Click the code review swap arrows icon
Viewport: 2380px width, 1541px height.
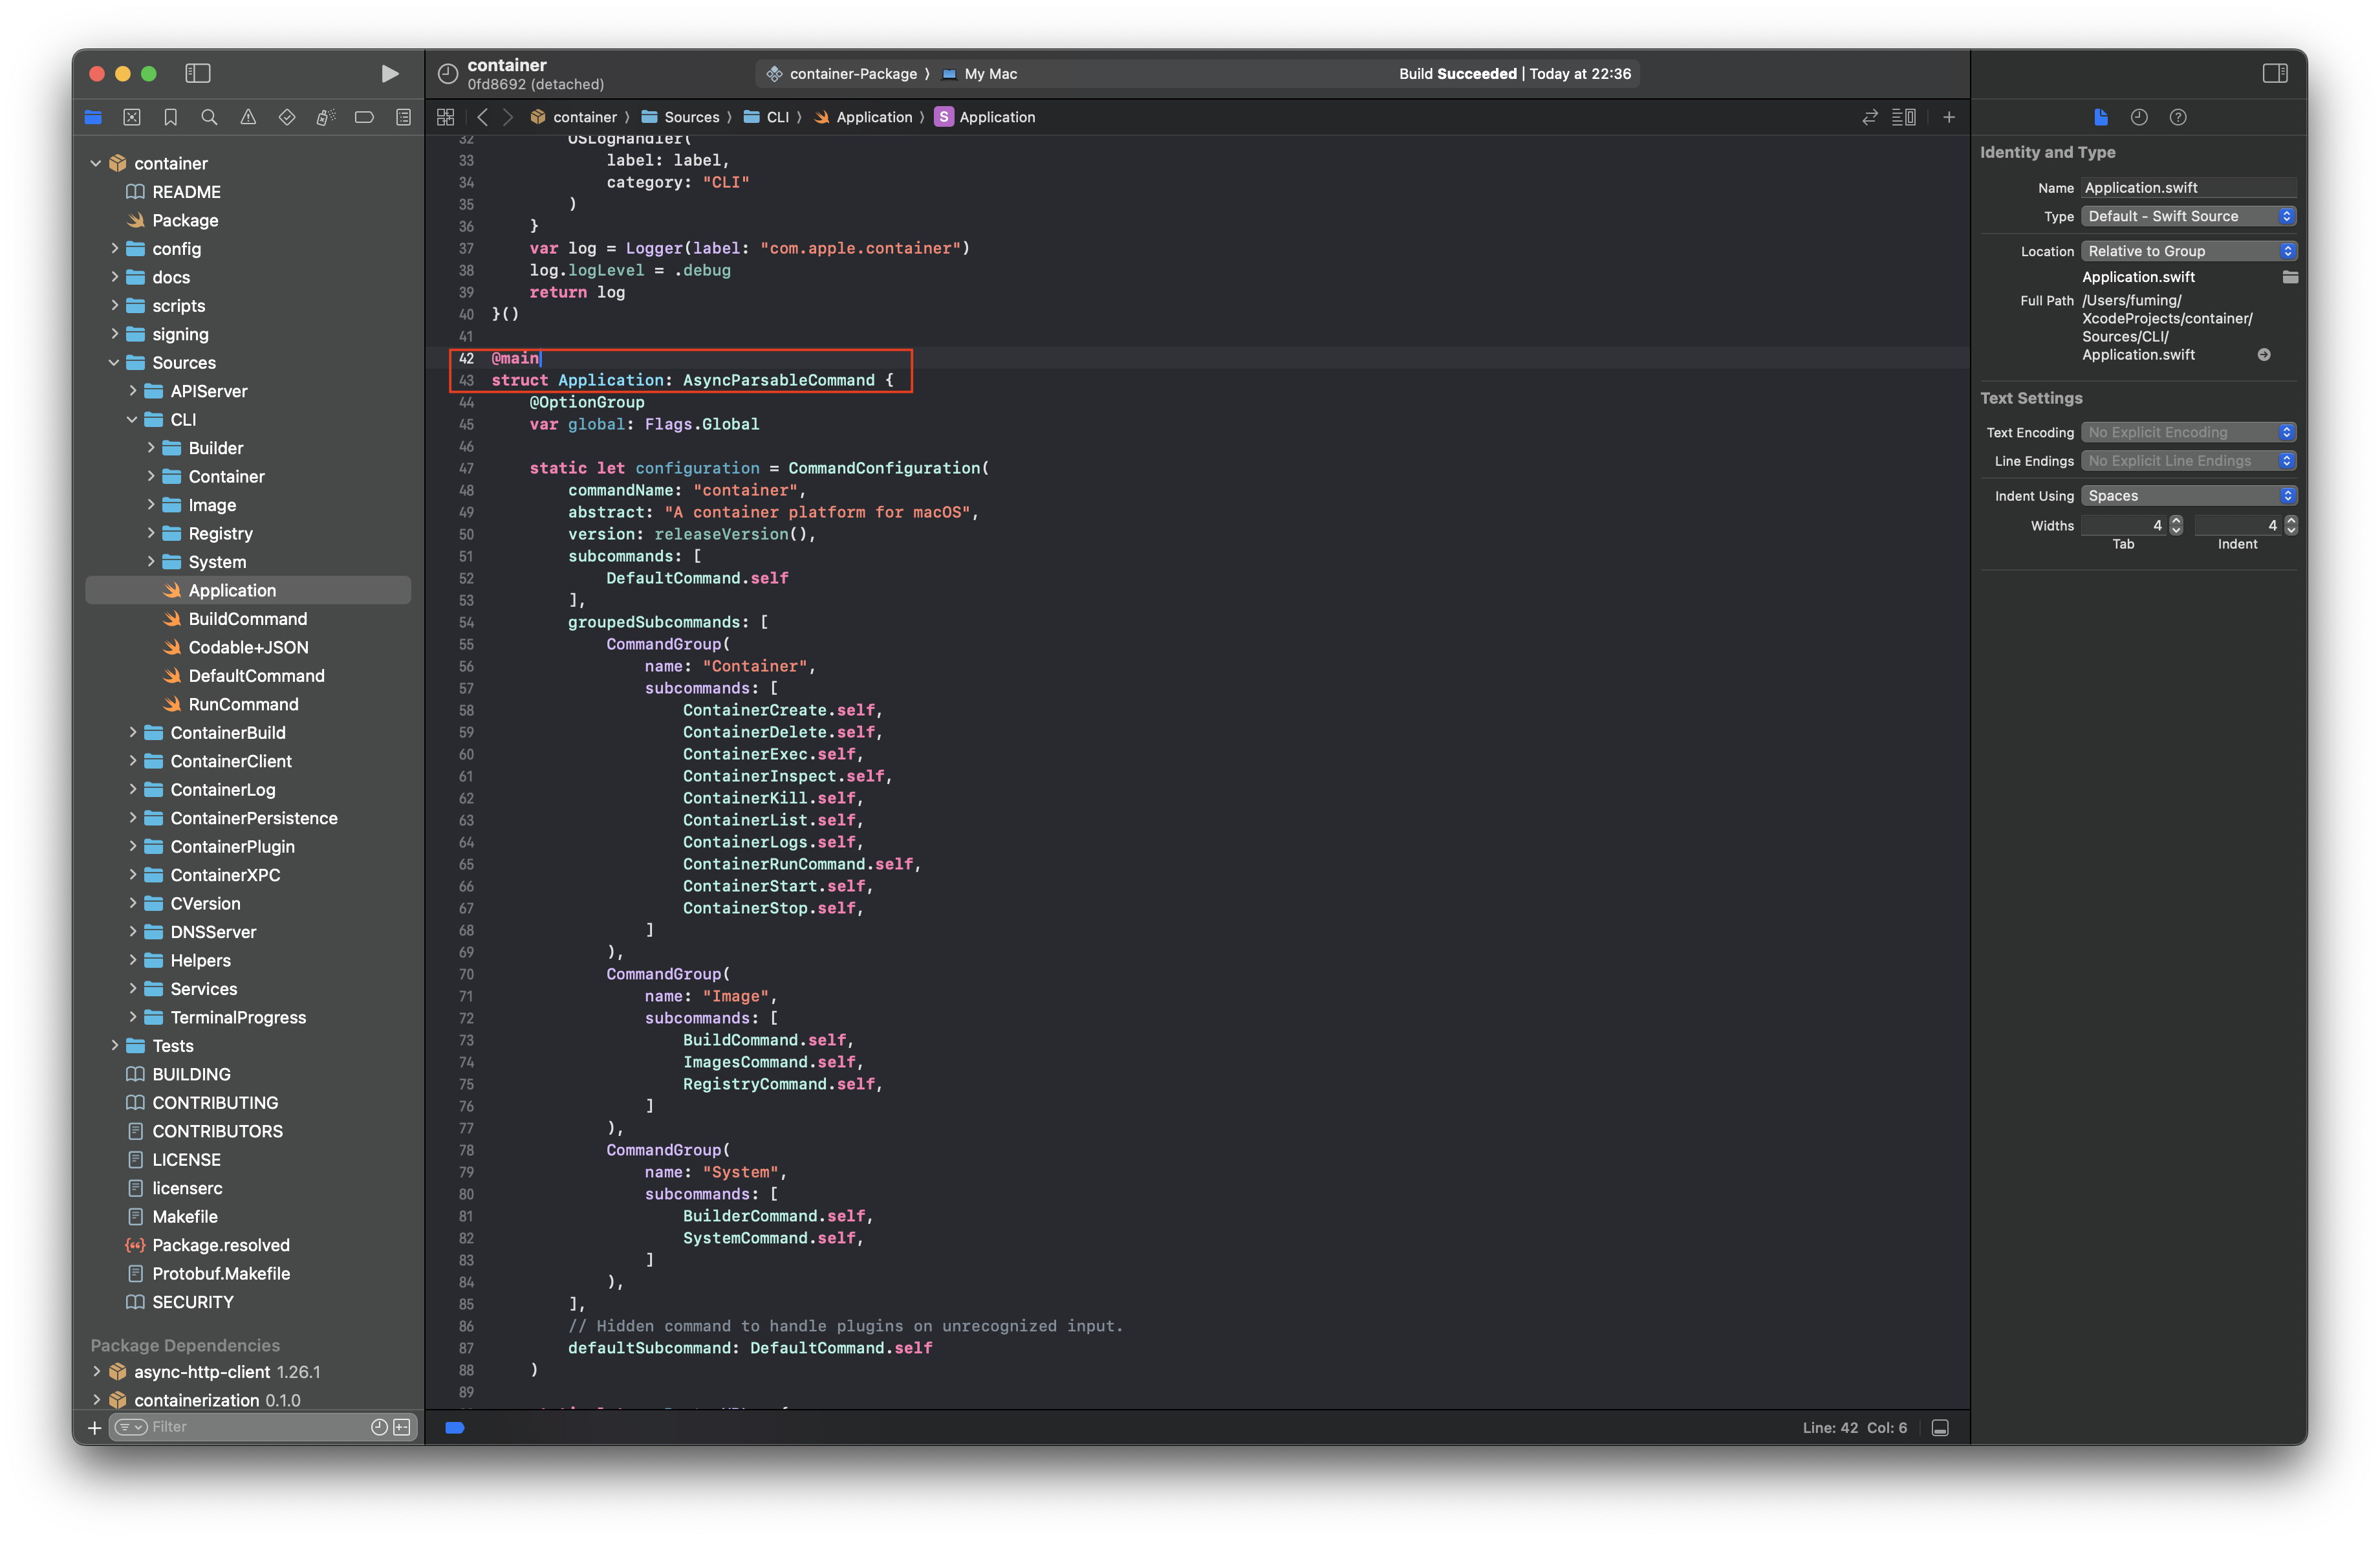(1870, 117)
